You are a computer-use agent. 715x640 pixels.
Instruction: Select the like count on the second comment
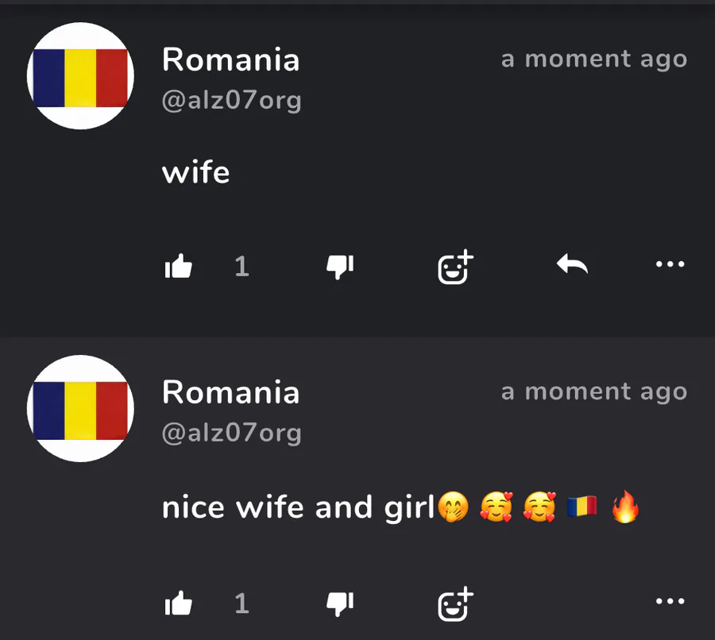coord(242,604)
